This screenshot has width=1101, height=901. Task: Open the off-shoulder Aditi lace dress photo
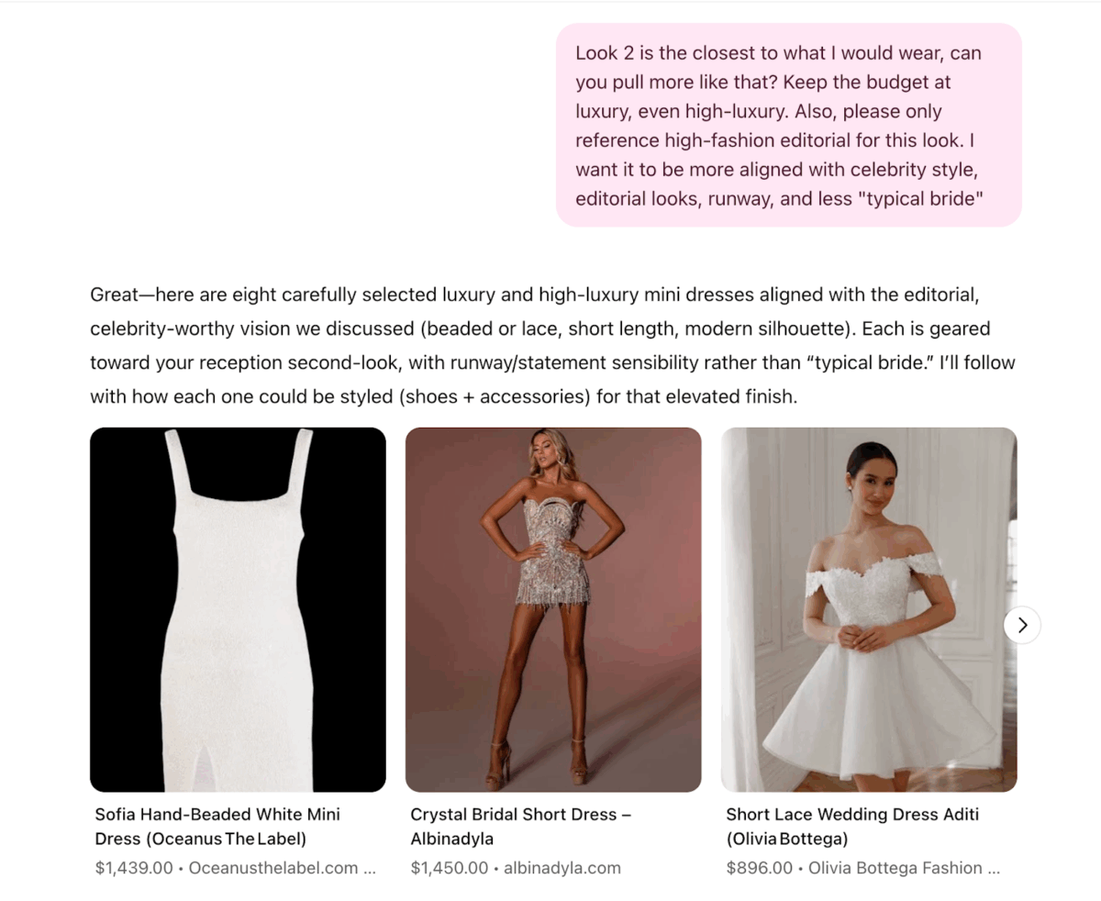(869, 609)
